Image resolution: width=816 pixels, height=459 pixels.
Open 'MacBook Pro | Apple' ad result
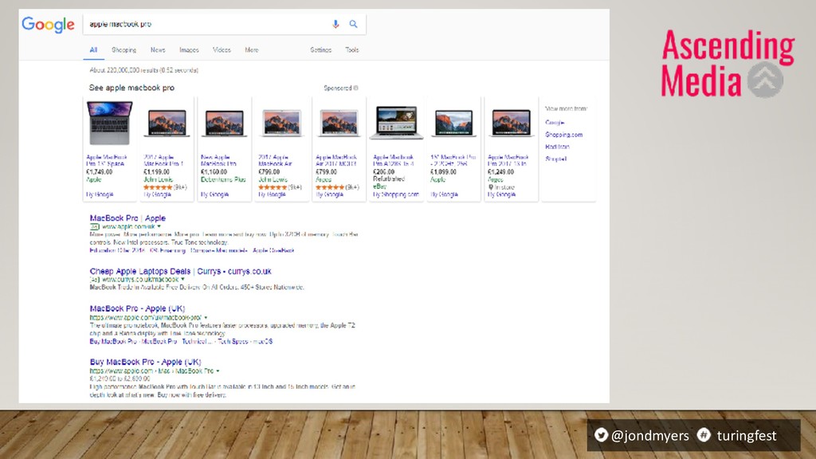[127, 218]
